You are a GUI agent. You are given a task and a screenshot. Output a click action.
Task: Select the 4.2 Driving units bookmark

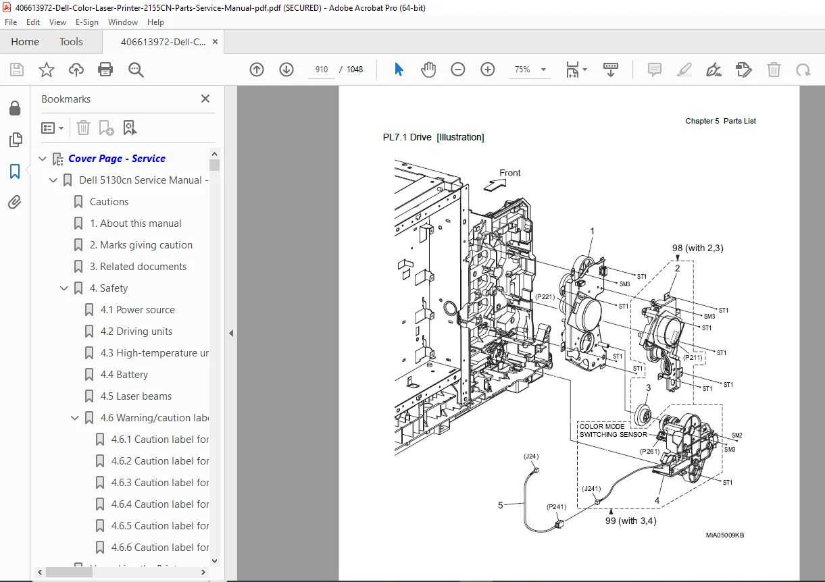(136, 332)
